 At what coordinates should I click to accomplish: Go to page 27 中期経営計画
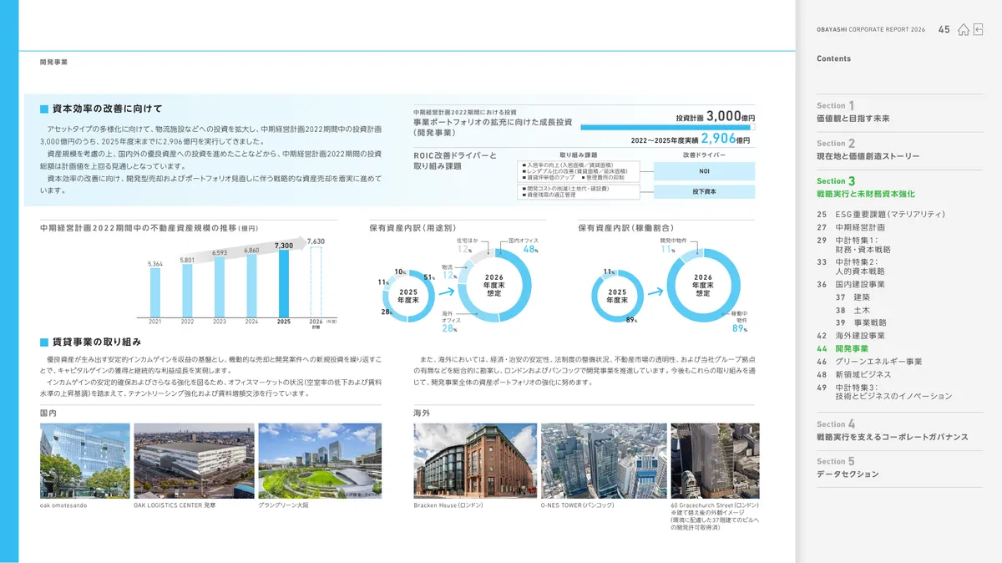[x=851, y=227]
